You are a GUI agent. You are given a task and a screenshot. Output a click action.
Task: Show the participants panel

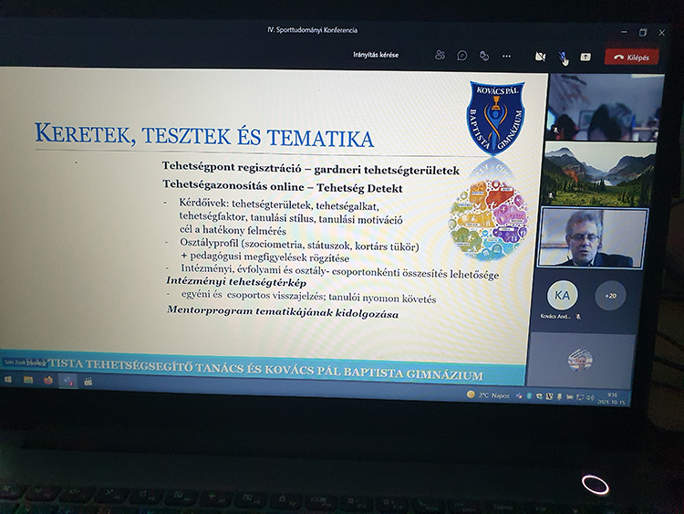point(440,55)
